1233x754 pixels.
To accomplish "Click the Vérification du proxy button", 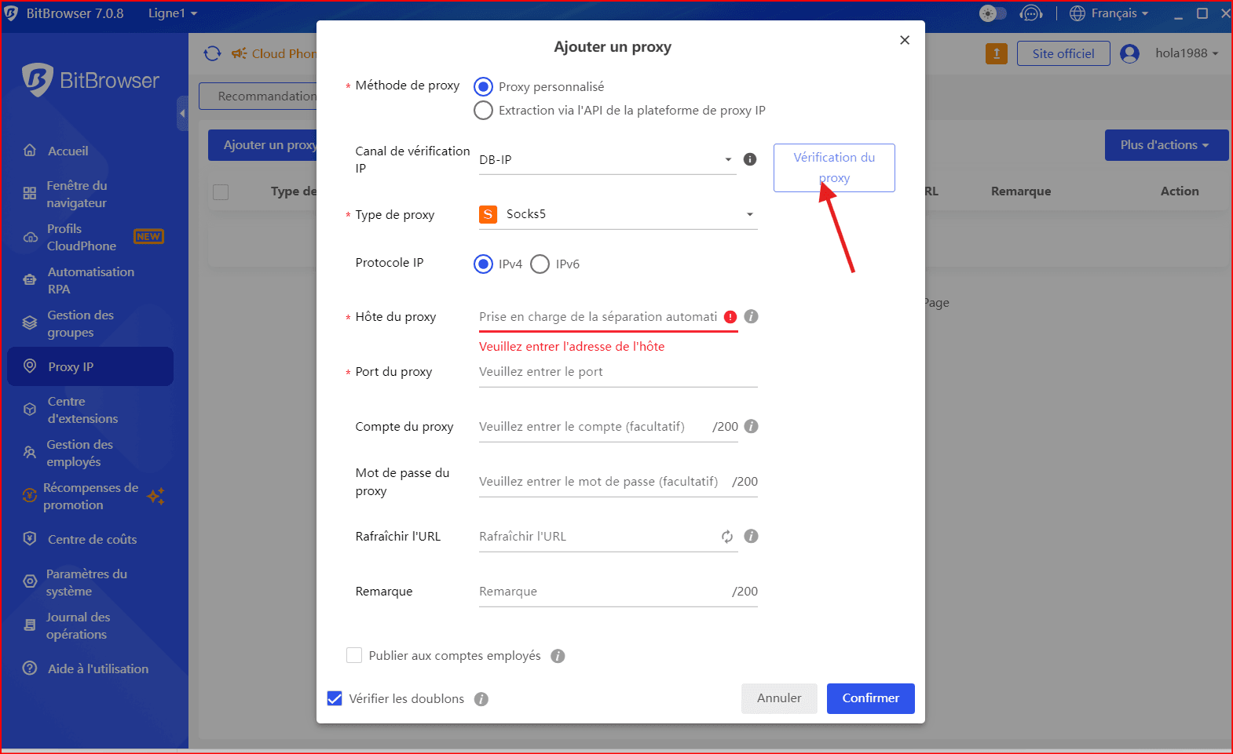I will pos(833,167).
